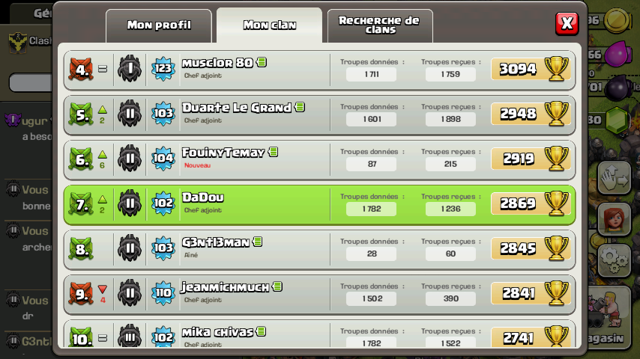Tap Musclor 80's level 123 badge
The width and height of the screenshot is (640, 359).
(x=163, y=69)
